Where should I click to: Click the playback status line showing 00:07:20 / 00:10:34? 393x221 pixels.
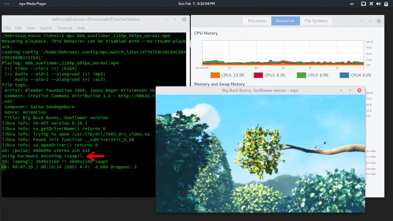[x=69, y=167]
